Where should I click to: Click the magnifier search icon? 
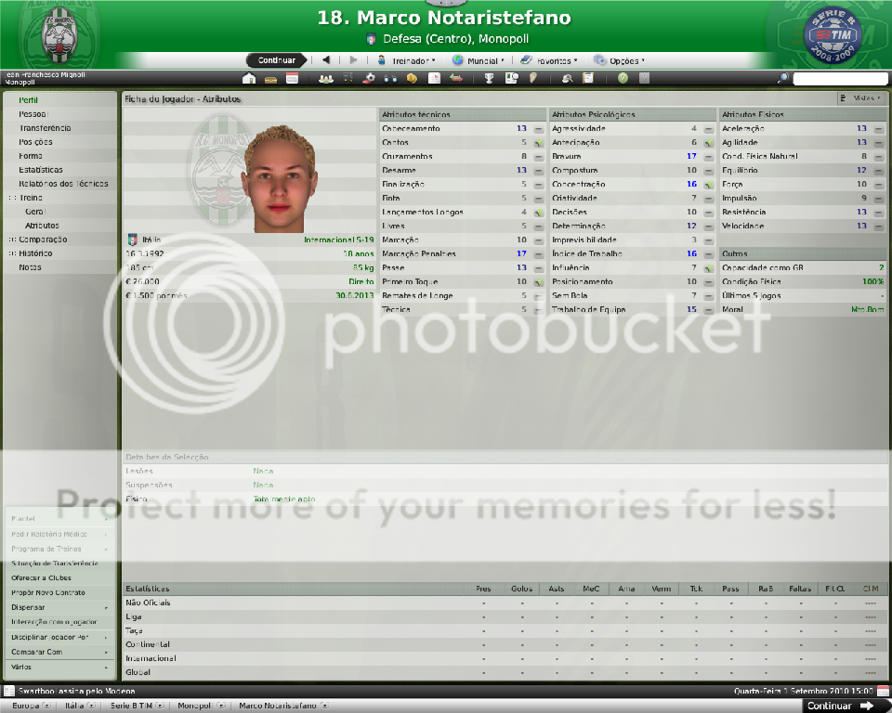click(x=783, y=79)
